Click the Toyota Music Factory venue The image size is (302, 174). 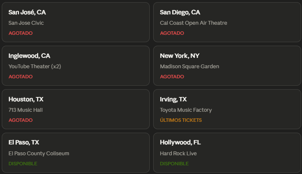coord(186,110)
